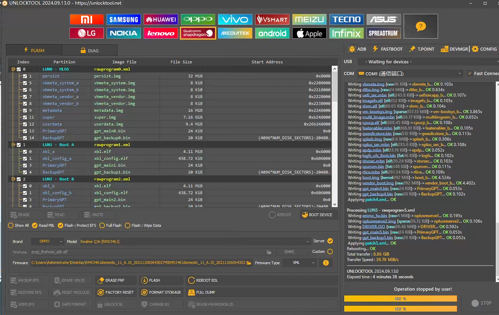This screenshot has width=499, height=315.
Task: Switch to the FLASH tab
Action: pos(34,50)
